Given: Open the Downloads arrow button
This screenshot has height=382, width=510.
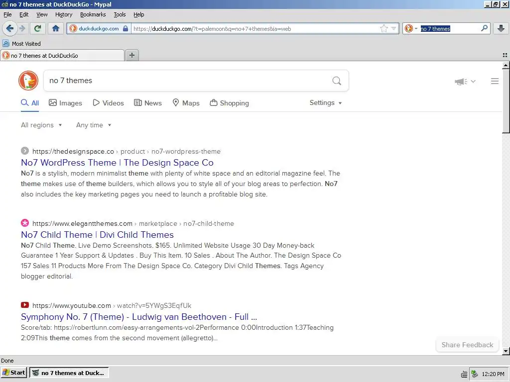Looking at the screenshot, I should coord(501,28).
